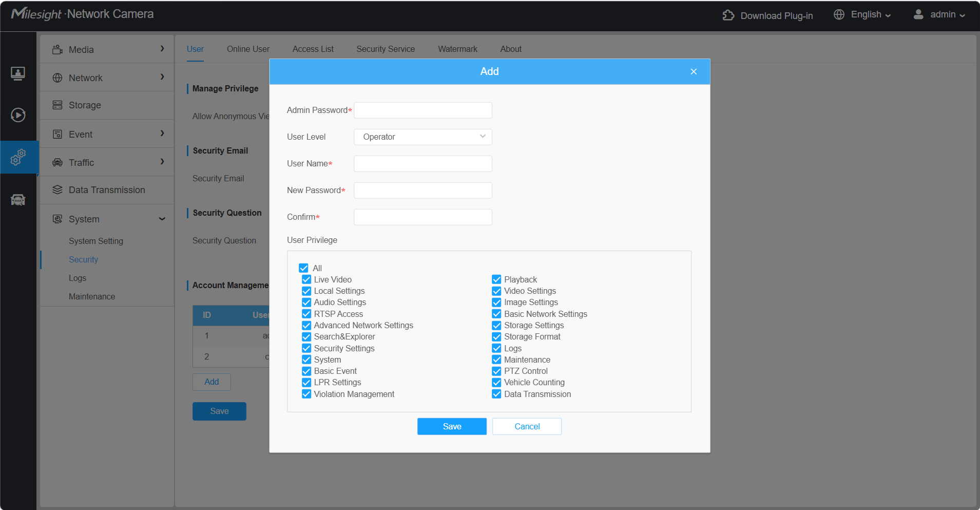980x510 pixels.
Task: Open playback icon in left sidebar
Action: 18,115
